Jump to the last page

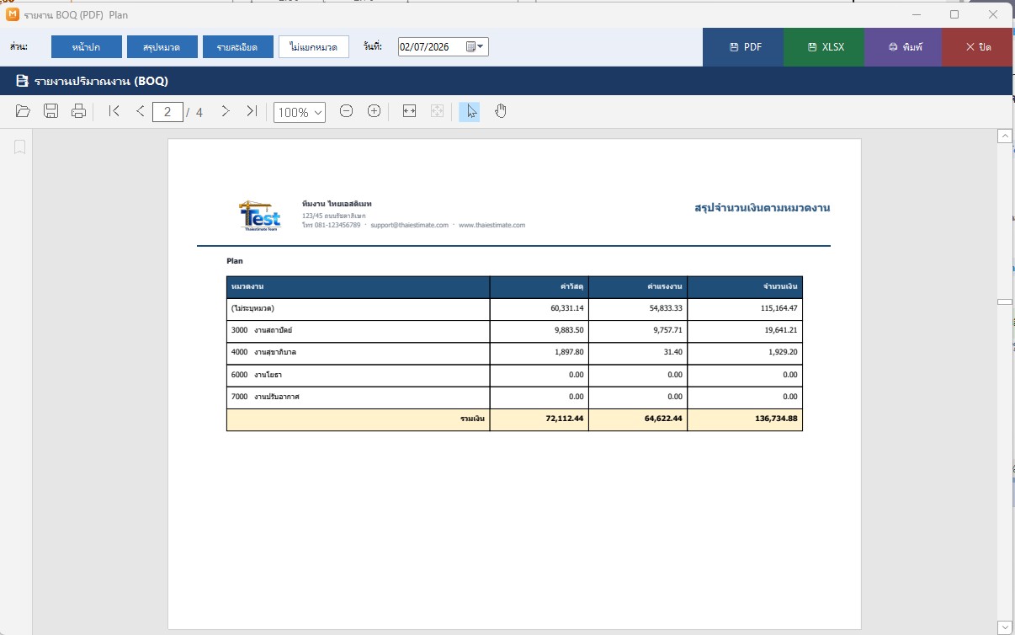252,111
